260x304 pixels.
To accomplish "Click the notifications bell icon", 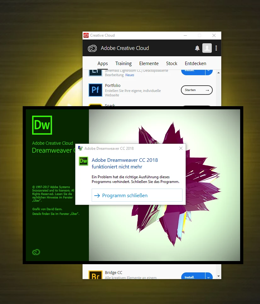I will pos(197,48).
